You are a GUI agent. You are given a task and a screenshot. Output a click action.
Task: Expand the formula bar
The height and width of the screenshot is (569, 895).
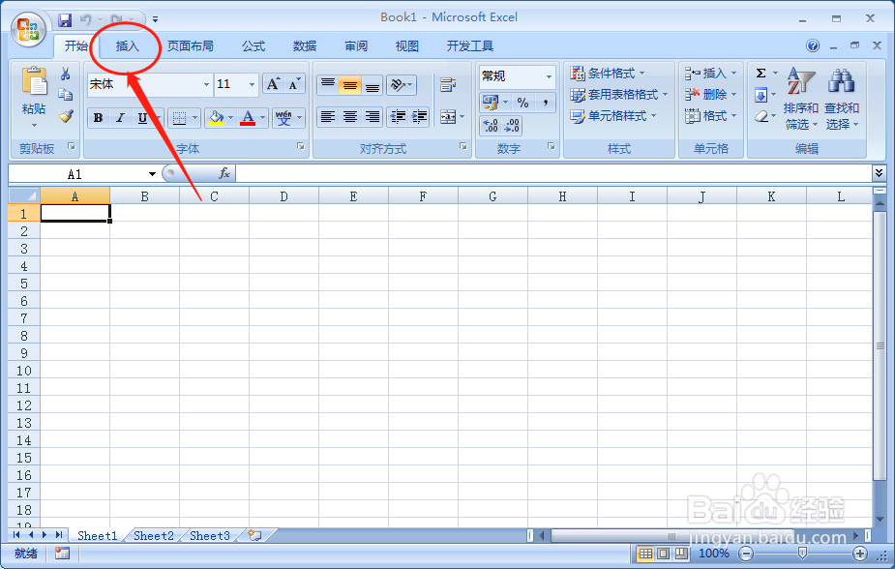[879, 172]
